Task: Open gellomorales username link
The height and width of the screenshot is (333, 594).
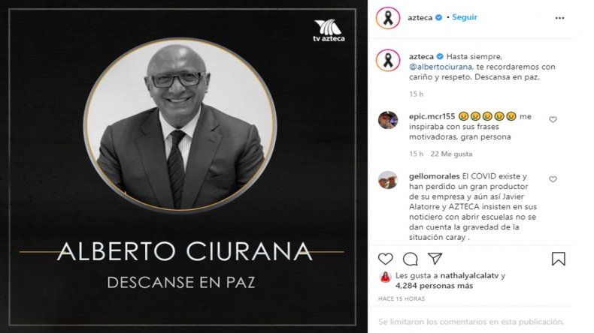Action: pos(434,176)
